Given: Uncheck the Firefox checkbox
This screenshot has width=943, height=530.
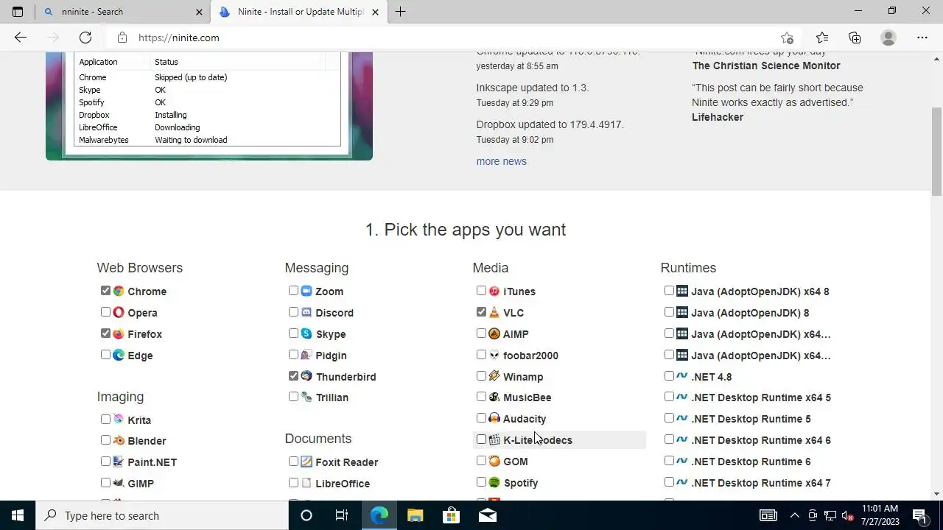Looking at the screenshot, I should 105,333.
